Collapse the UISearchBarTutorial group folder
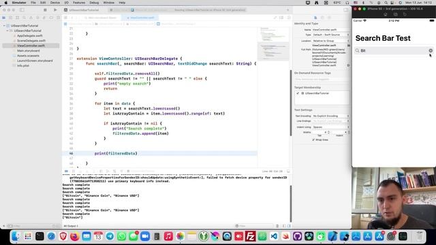 click(7, 31)
